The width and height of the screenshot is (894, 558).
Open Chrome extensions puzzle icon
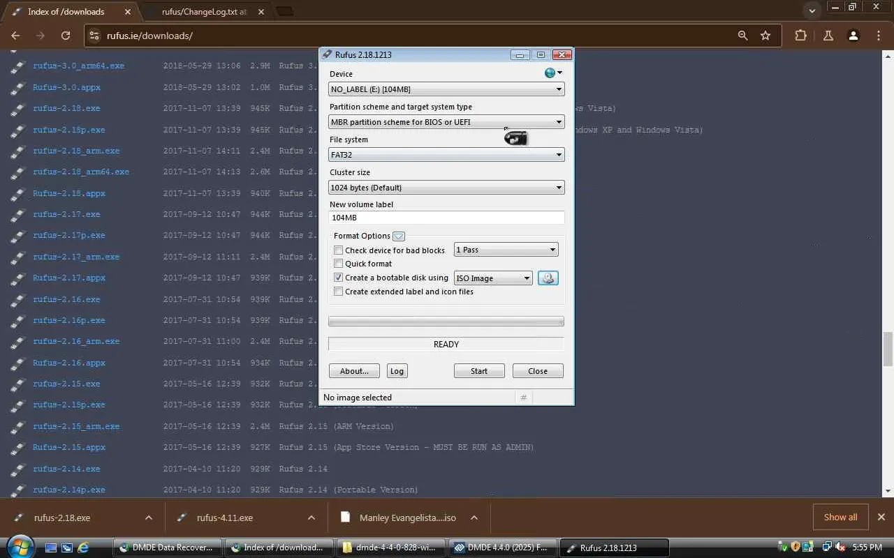pyautogui.click(x=800, y=36)
